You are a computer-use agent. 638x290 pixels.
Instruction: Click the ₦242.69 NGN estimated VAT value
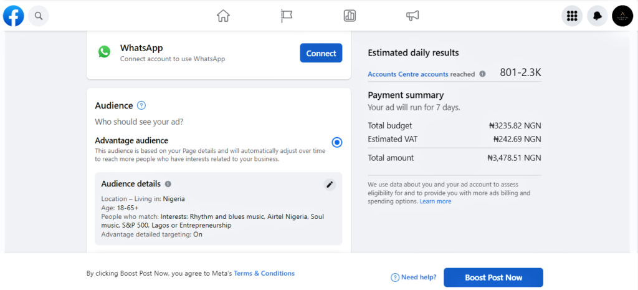pos(517,139)
